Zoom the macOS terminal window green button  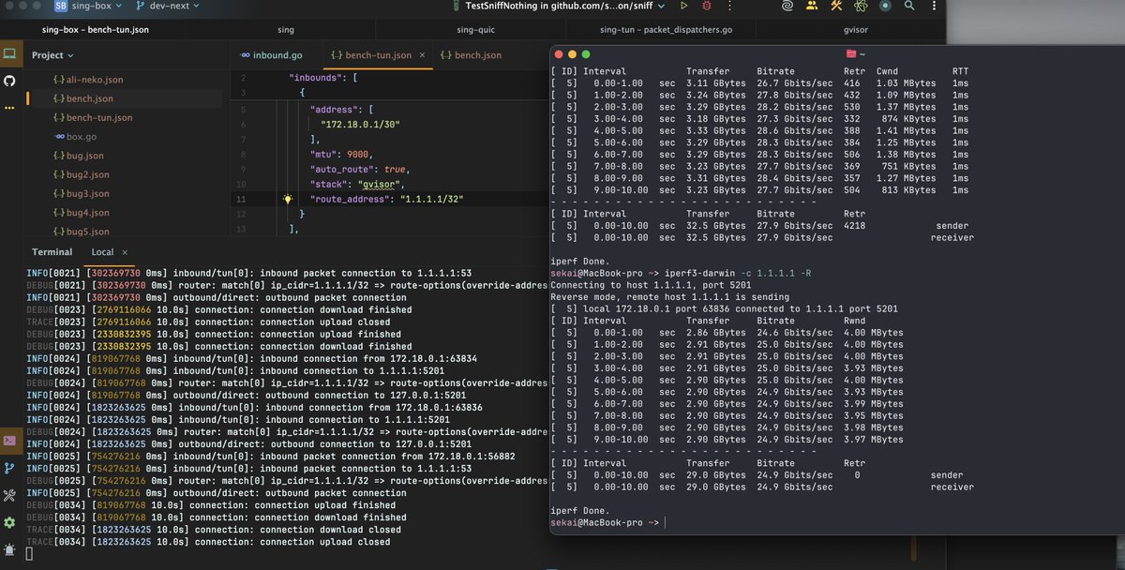coord(587,54)
